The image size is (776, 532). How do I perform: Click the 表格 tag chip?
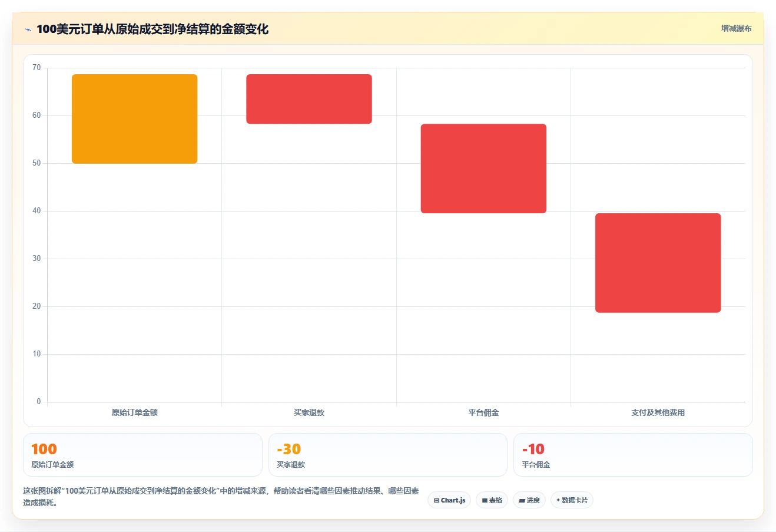(492, 500)
